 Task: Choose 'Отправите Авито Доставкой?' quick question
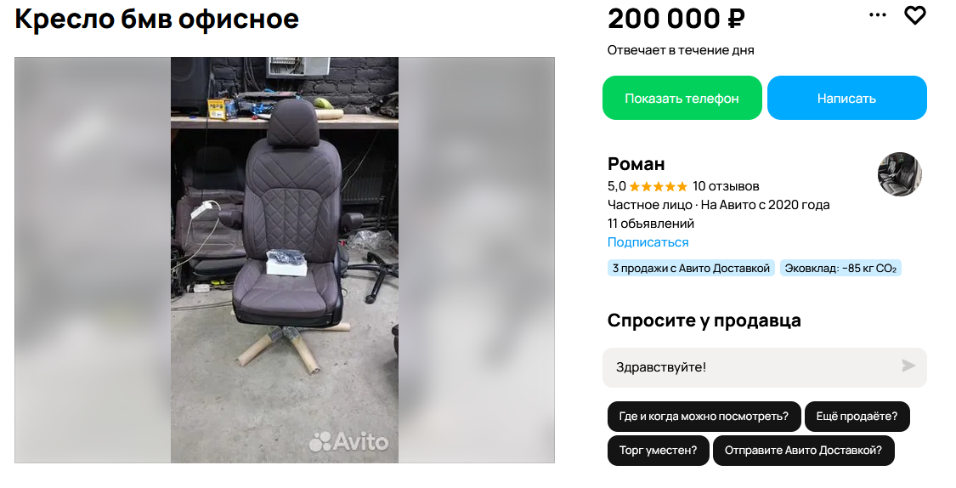[x=803, y=451]
